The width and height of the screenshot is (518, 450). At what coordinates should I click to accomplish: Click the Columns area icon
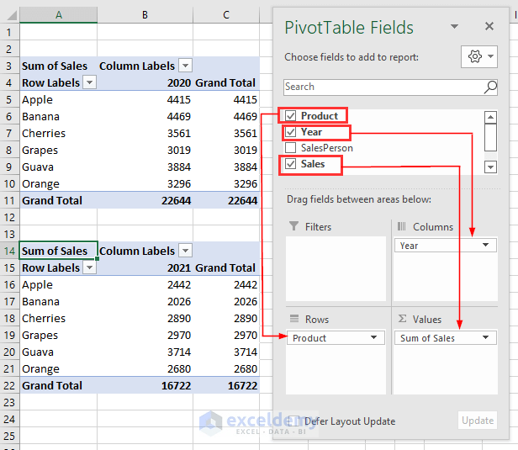coord(401,226)
